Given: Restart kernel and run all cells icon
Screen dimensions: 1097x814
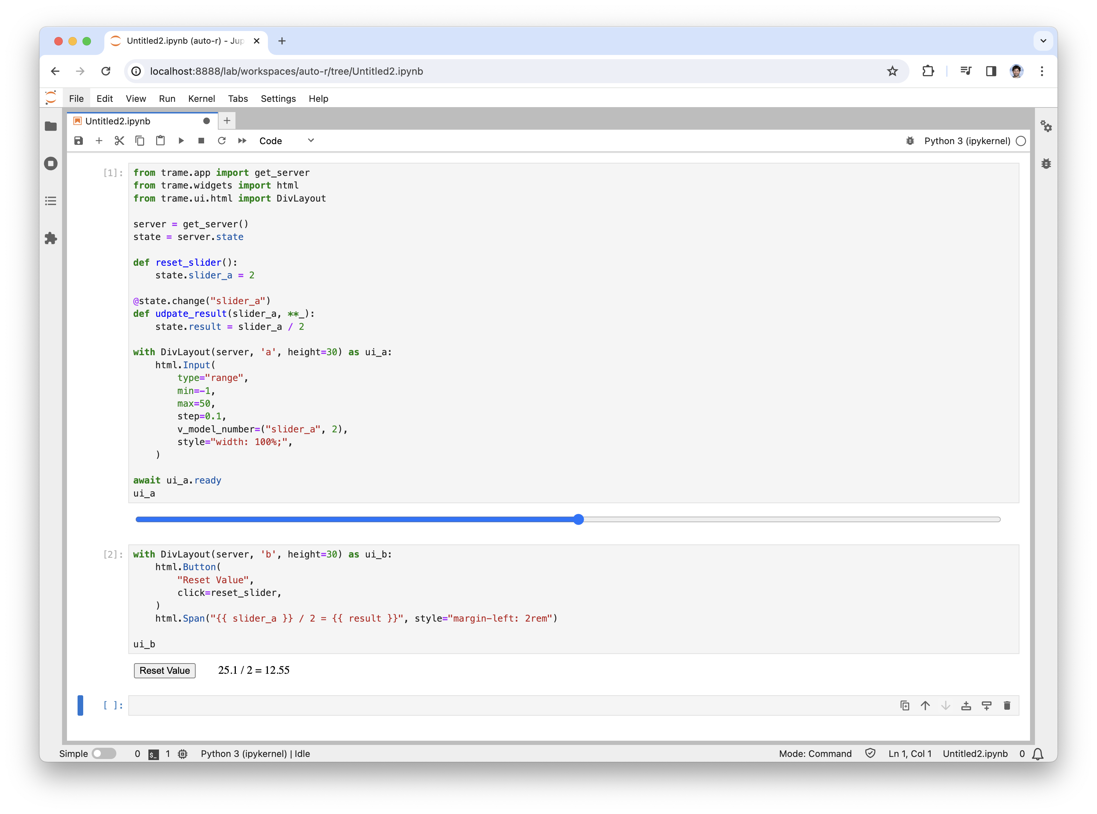Looking at the screenshot, I should [242, 141].
